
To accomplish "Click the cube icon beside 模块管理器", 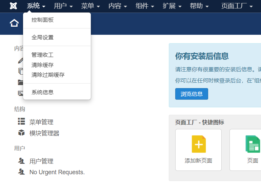I will pyautogui.click(x=21, y=133).
